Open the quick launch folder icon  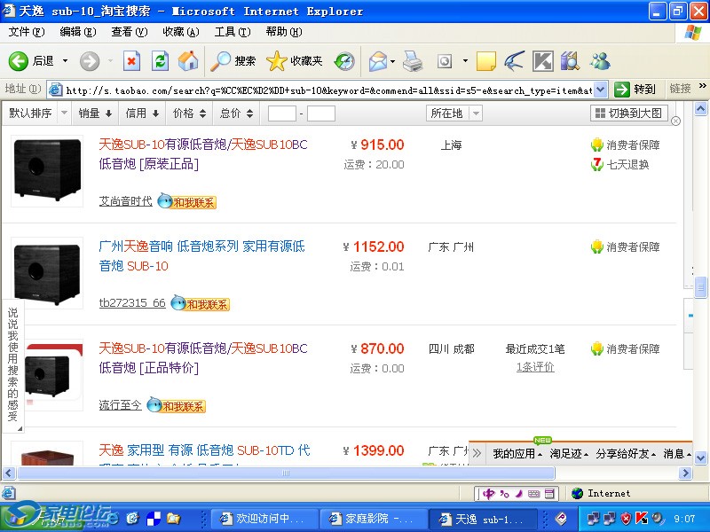coord(173,518)
